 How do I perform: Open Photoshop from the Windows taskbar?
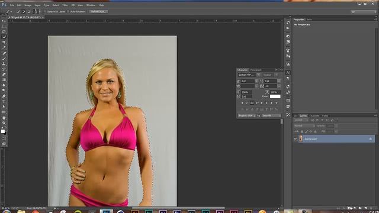(x=107, y=211)
